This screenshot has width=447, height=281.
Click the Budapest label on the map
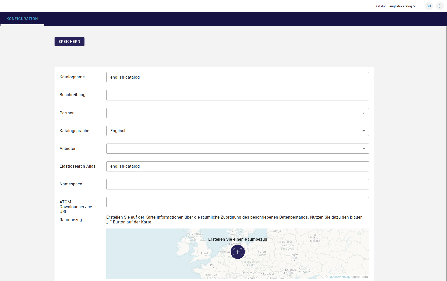point(269,274)
